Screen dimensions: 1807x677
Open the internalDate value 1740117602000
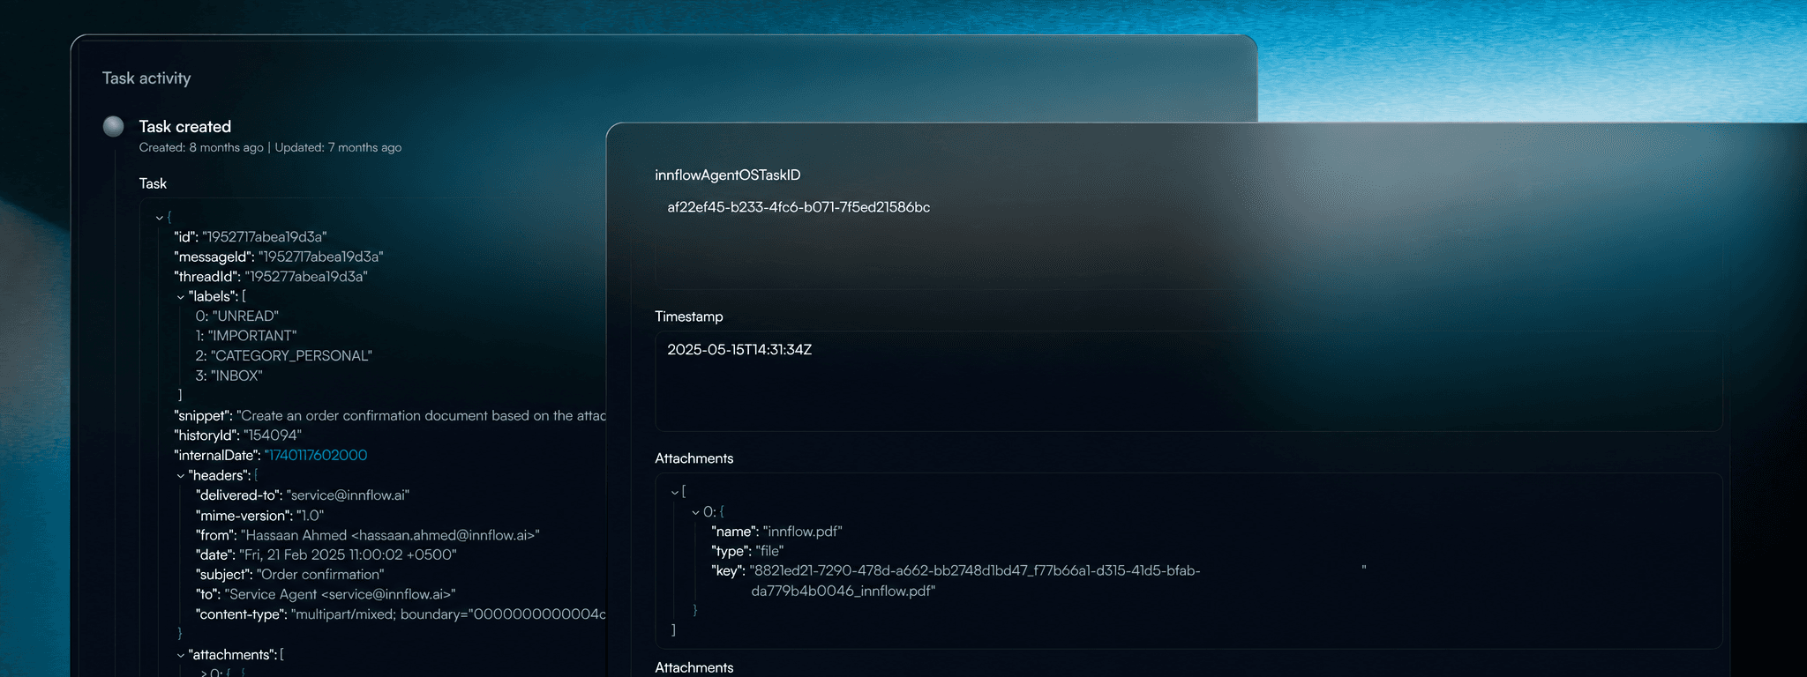coord(316,456)
